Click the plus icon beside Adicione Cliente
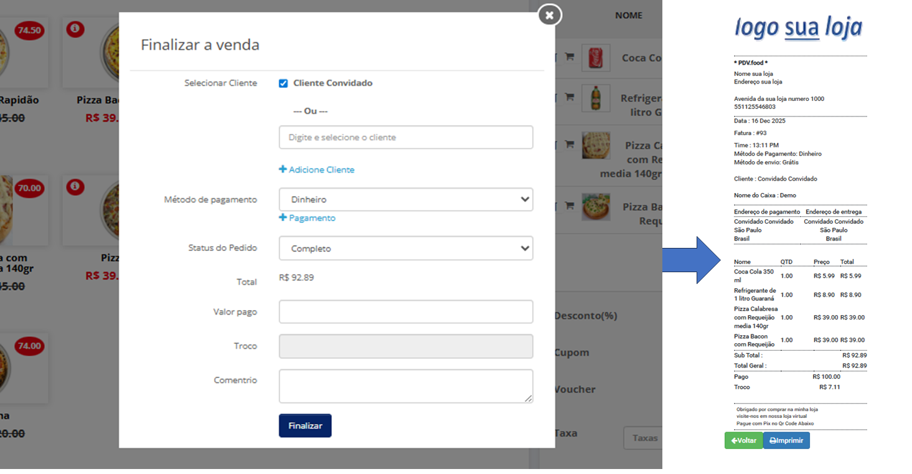Screen dimensions: 912x474 pos(283,169)
